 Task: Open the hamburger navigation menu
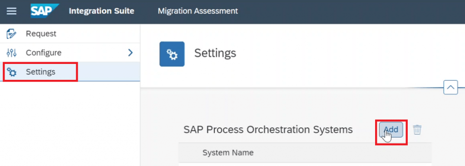tap(11, 11)
